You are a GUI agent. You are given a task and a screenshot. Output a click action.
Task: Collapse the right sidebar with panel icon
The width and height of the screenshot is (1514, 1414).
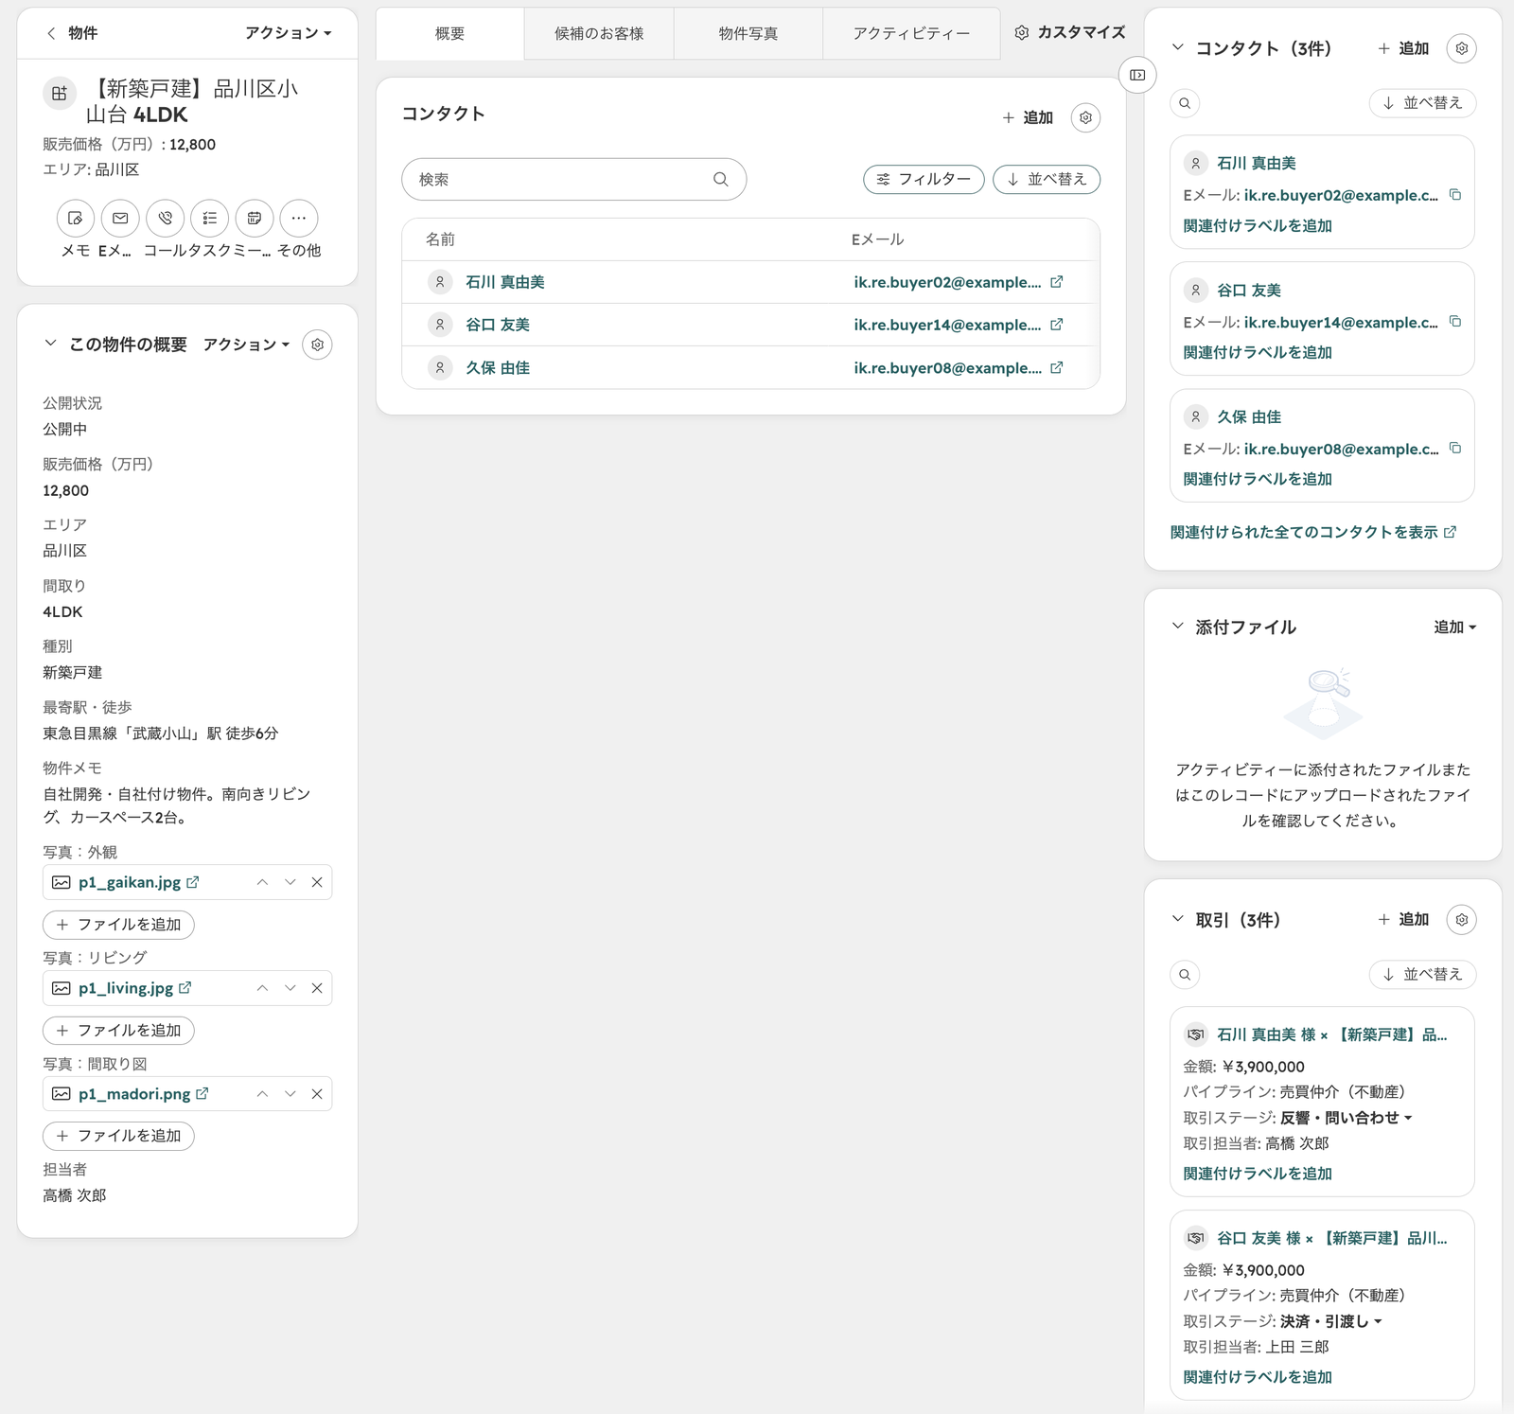1137,75
